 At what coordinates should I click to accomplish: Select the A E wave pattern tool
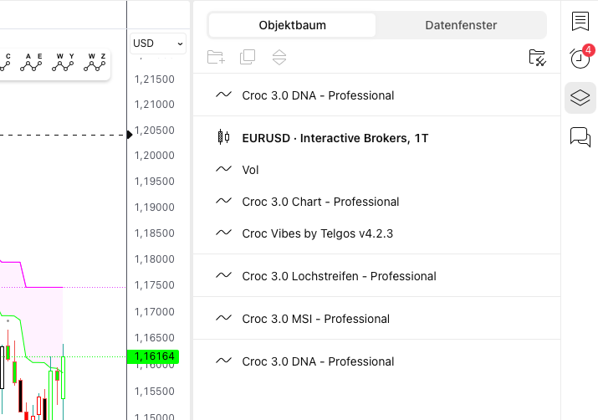(33, 63)
